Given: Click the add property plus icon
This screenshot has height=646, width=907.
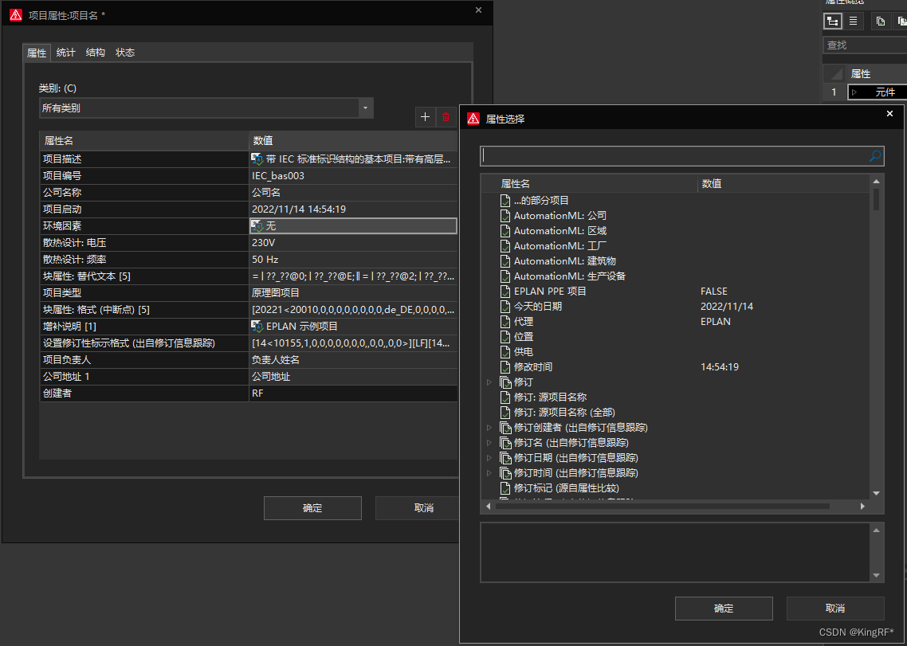Looking at the screenshot, I should pos(425,117).
